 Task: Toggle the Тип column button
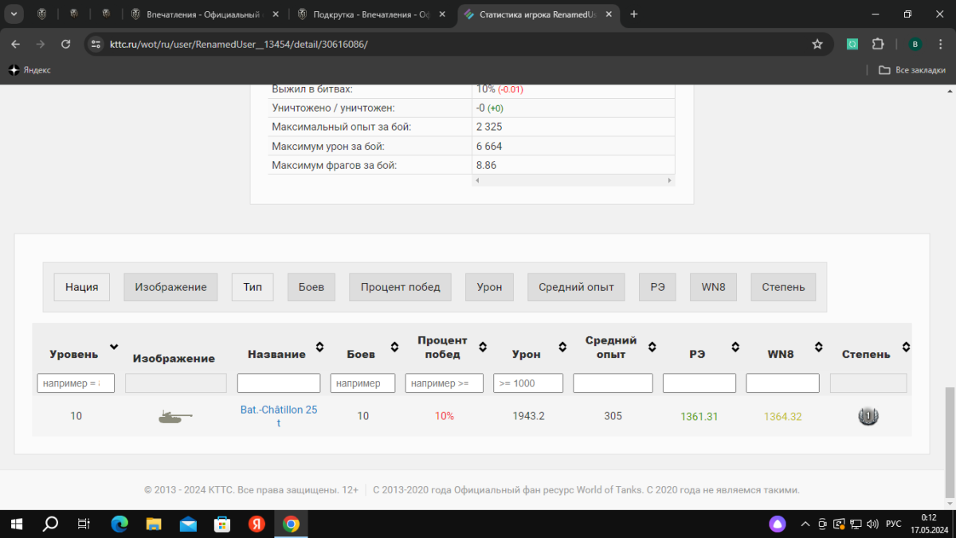(x=253, y=287)
